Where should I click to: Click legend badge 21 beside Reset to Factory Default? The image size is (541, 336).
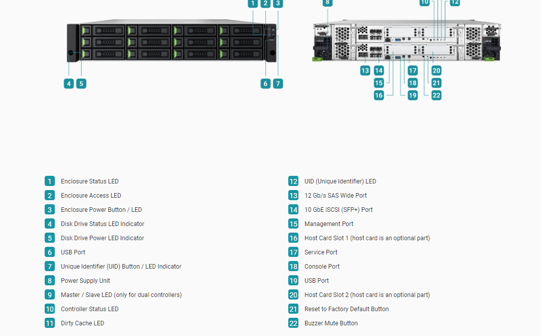[x=293, y=309]
